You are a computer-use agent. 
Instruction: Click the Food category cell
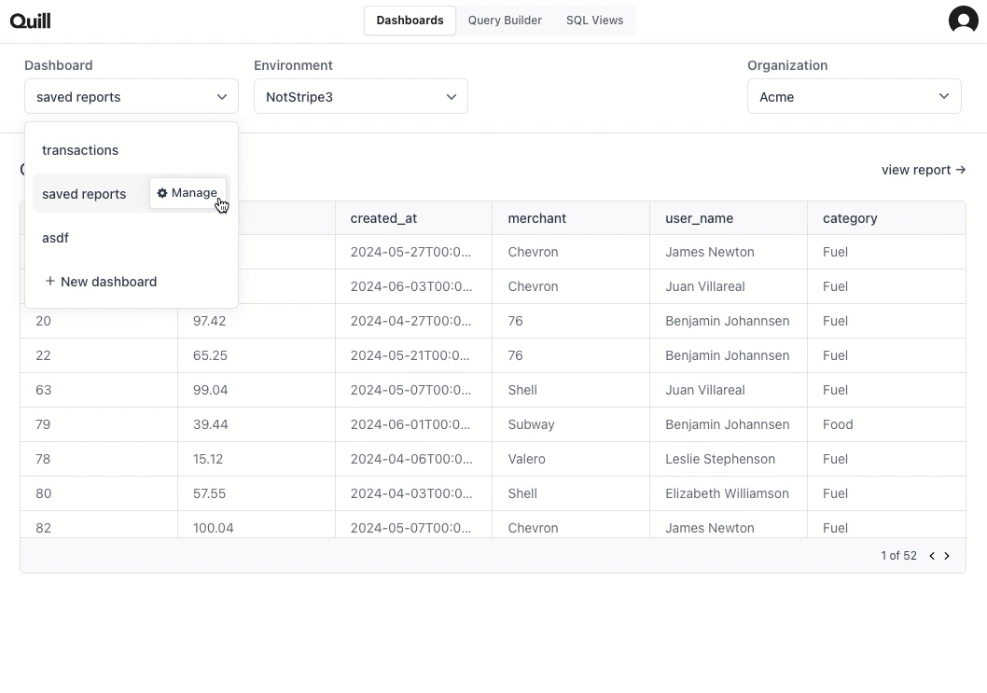886,425
